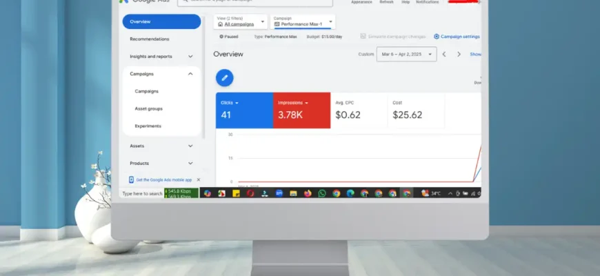
Task: Click Simulate campaign changes text
Action: click(x=397, y=37)
